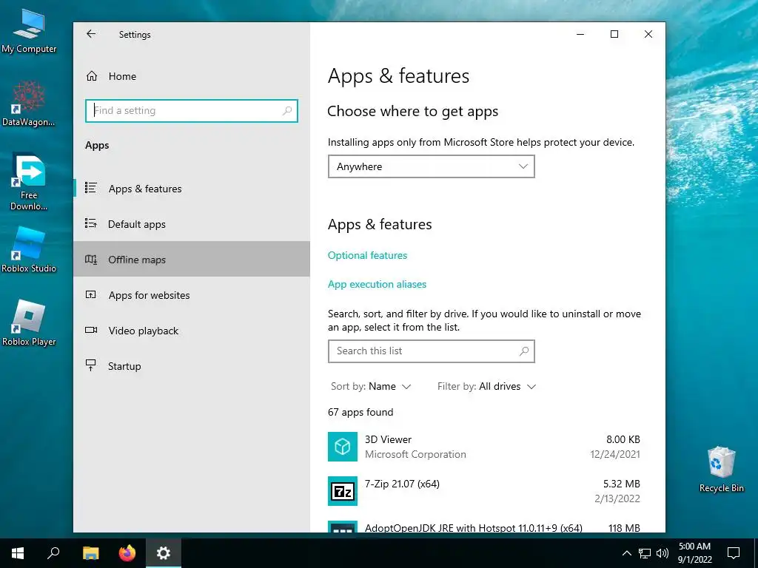The image size is (758, 568).
Task: Open Roblox Player desktop shortcut
Action: click(29, 323)
